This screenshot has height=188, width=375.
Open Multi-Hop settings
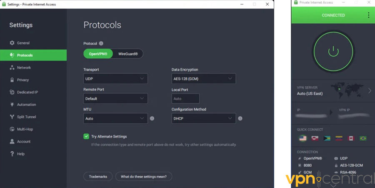coord(33,129)
